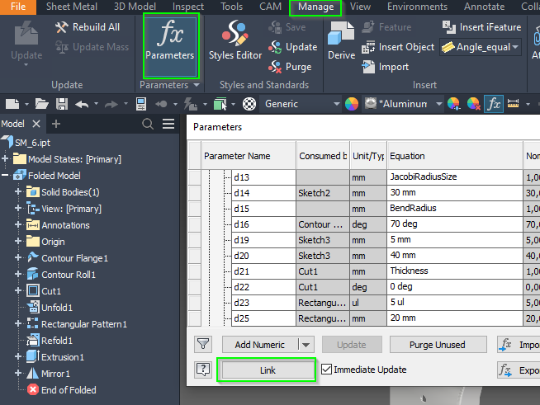Collapse the Folded Model node
Viewport: 540px width, 405px height.
[5, 176]
